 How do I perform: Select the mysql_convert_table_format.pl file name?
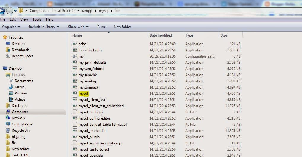tap(103, 125)
